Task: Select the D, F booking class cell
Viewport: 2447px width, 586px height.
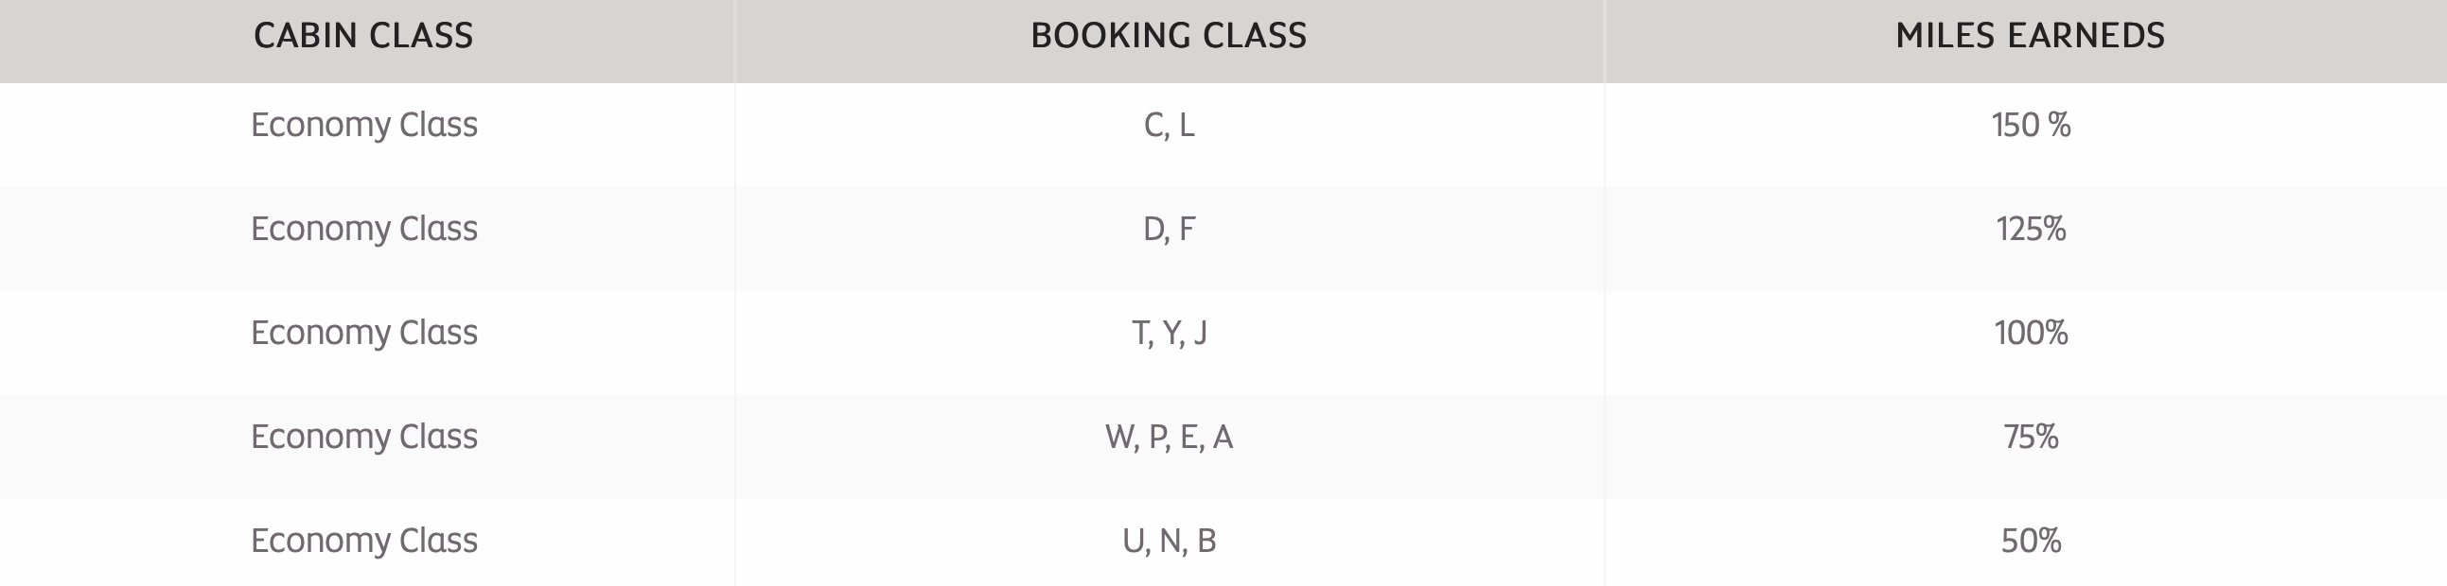Action: (1170, 229)
